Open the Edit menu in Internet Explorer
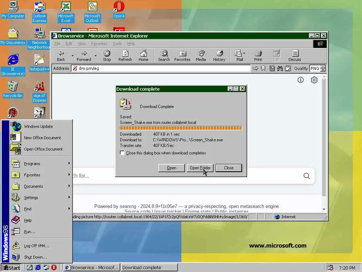The height and width of the screenshot is (272, 362). [69, 44]
